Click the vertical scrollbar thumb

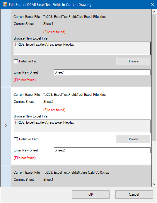(154, 78)
